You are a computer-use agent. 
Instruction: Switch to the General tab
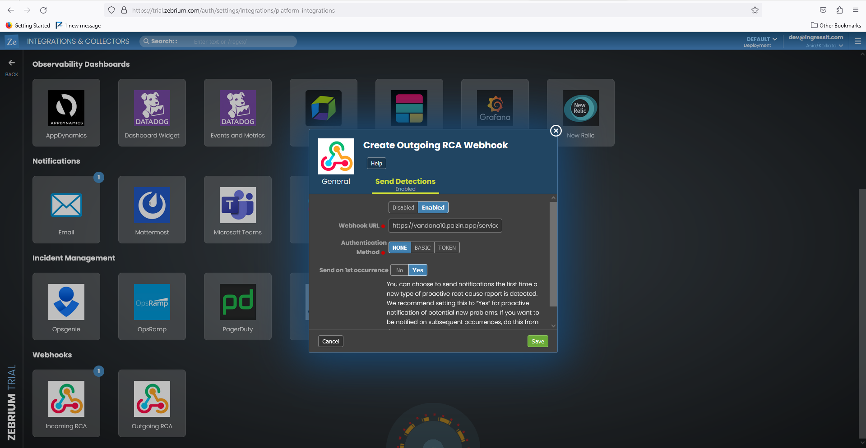tap(336, 181)
